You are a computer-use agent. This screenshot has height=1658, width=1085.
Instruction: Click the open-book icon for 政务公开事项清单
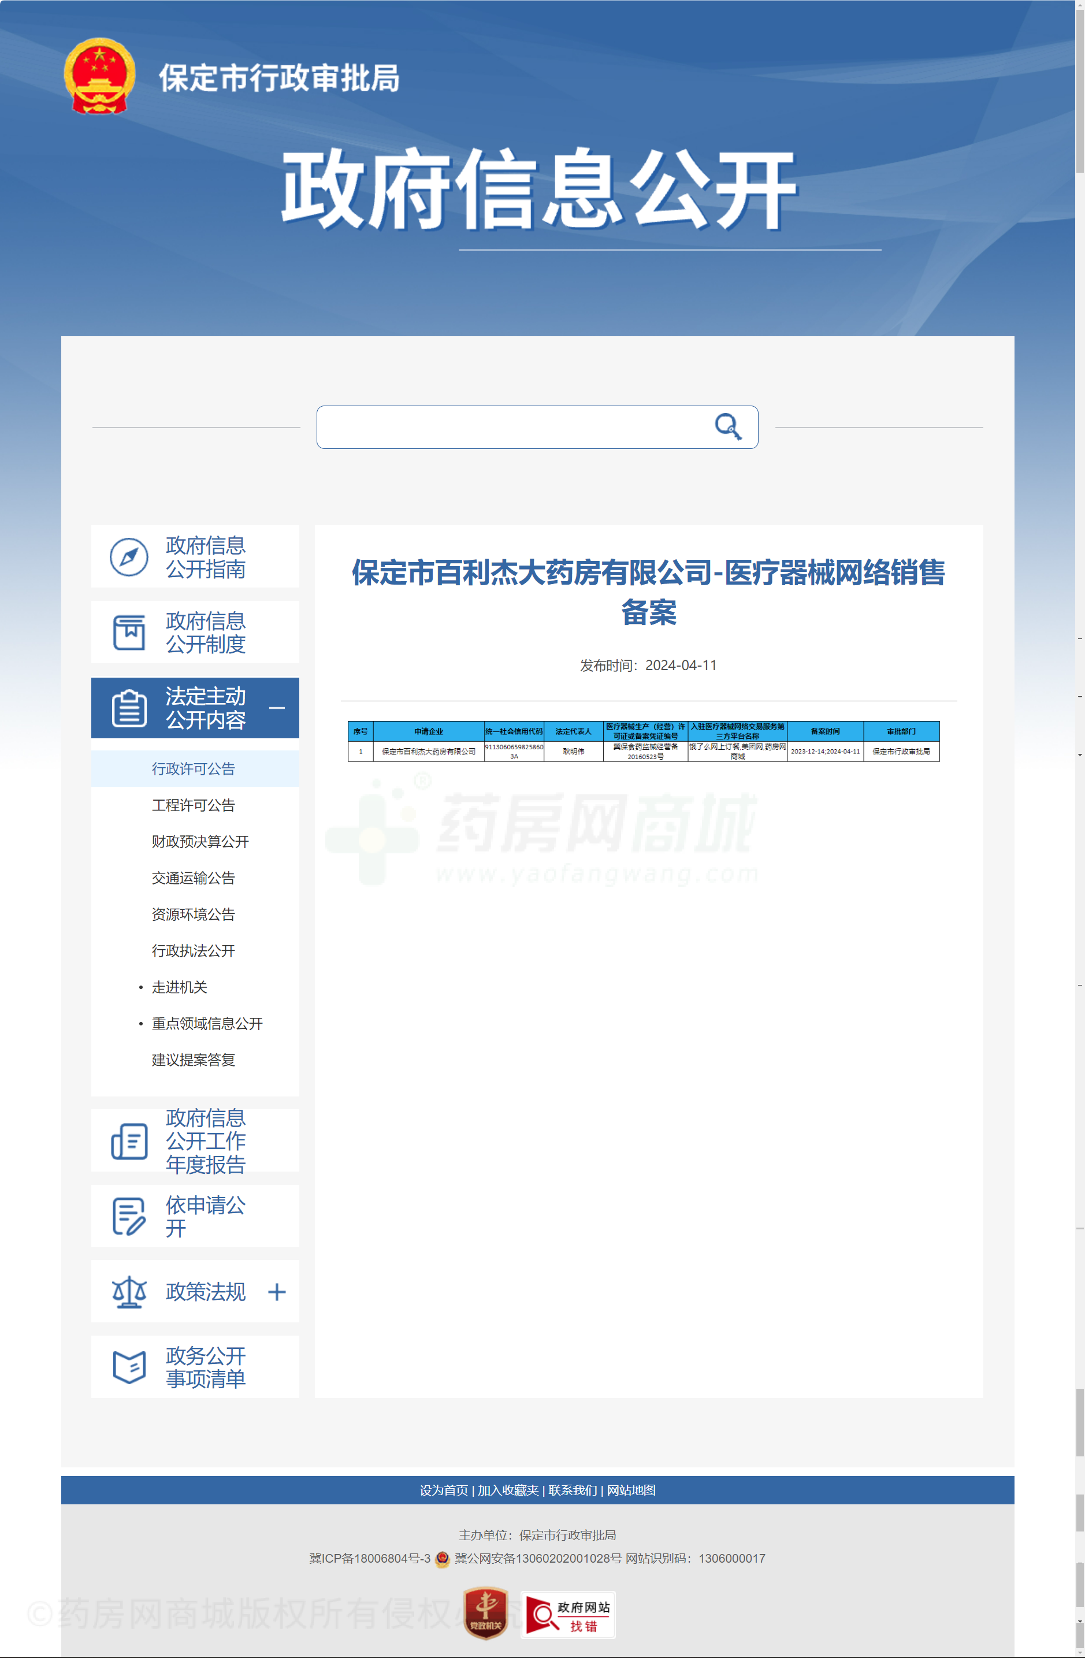(129, 1366)
